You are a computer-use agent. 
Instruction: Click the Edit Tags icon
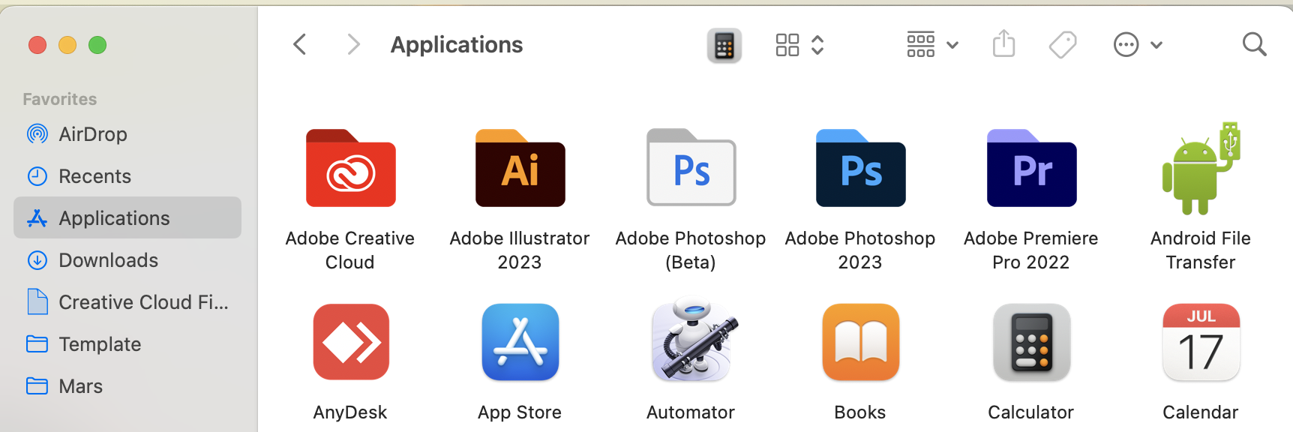(1063, 45)
